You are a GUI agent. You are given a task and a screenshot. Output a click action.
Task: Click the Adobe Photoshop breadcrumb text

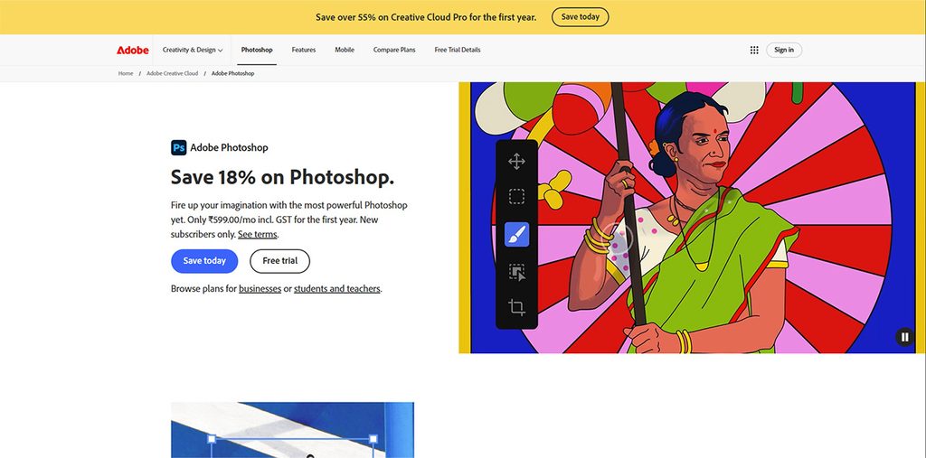tap(232, 74)
